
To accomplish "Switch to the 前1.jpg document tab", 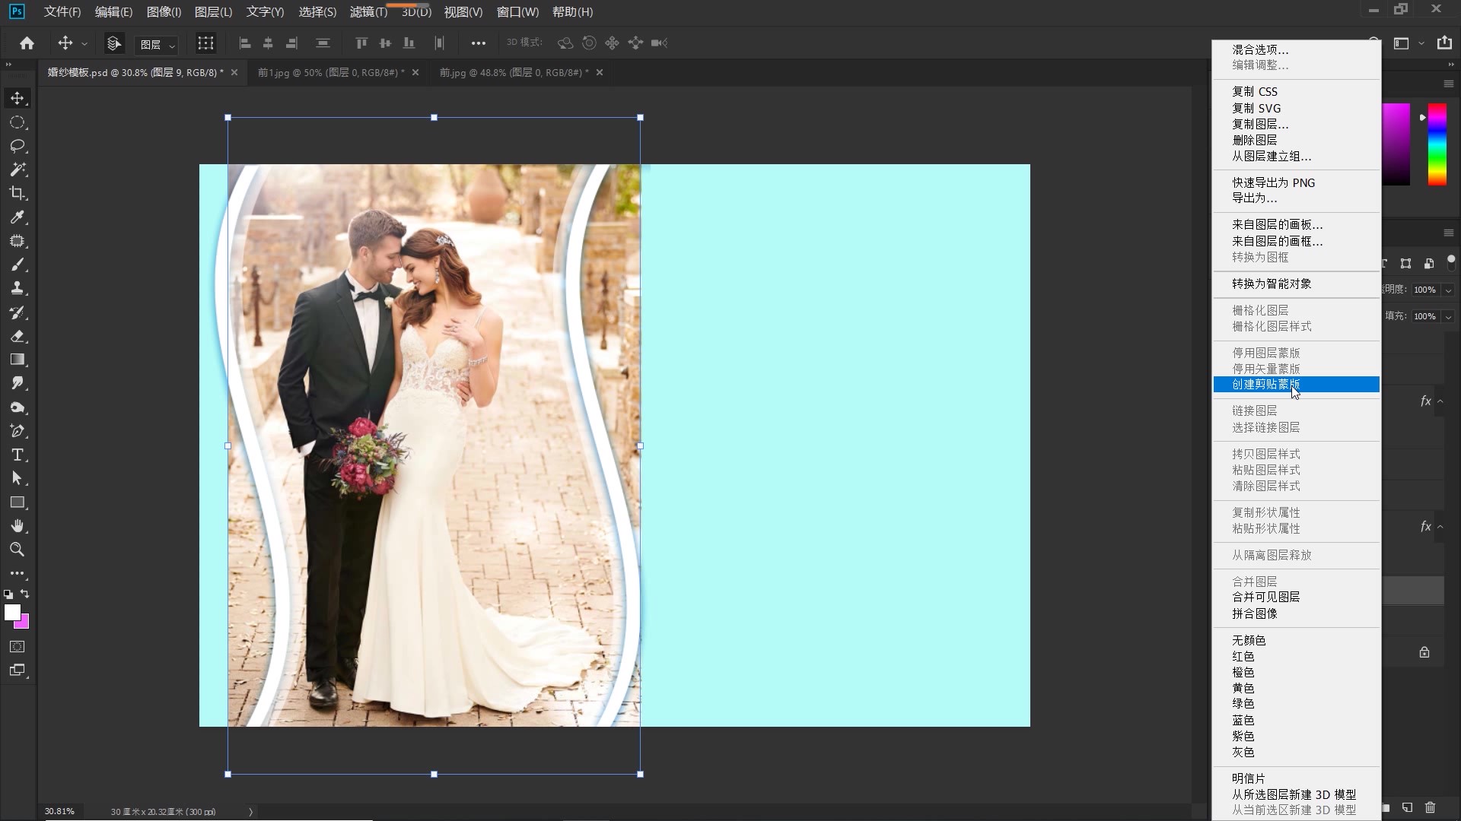I will [327, 72].
